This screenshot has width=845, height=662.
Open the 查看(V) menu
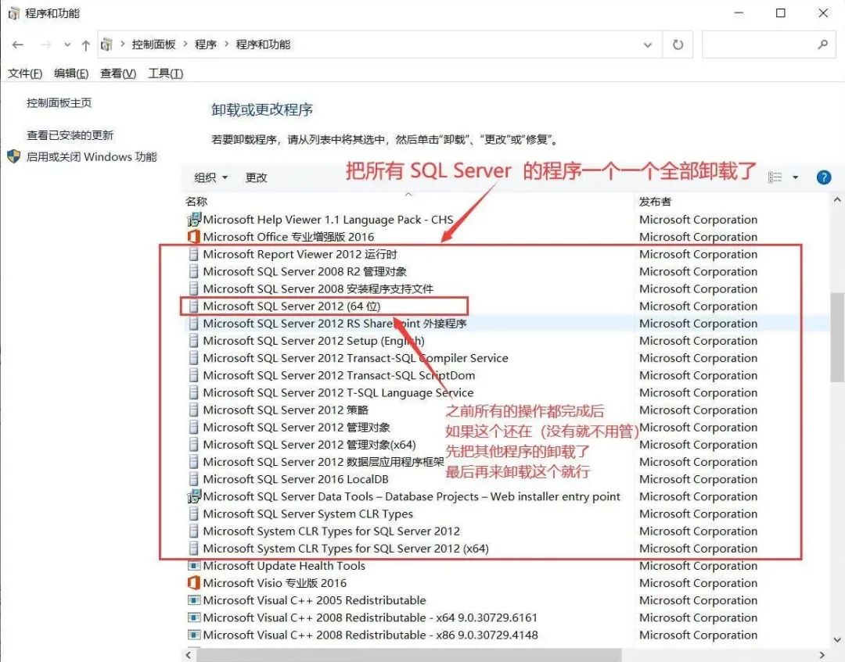click(118, 73)
